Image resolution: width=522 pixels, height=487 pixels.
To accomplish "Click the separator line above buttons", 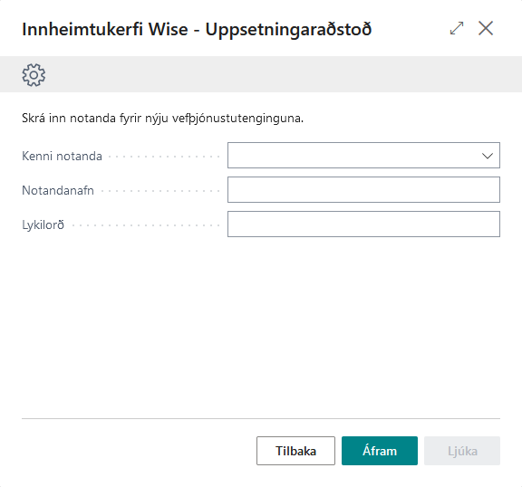I will tap(261, 418).
